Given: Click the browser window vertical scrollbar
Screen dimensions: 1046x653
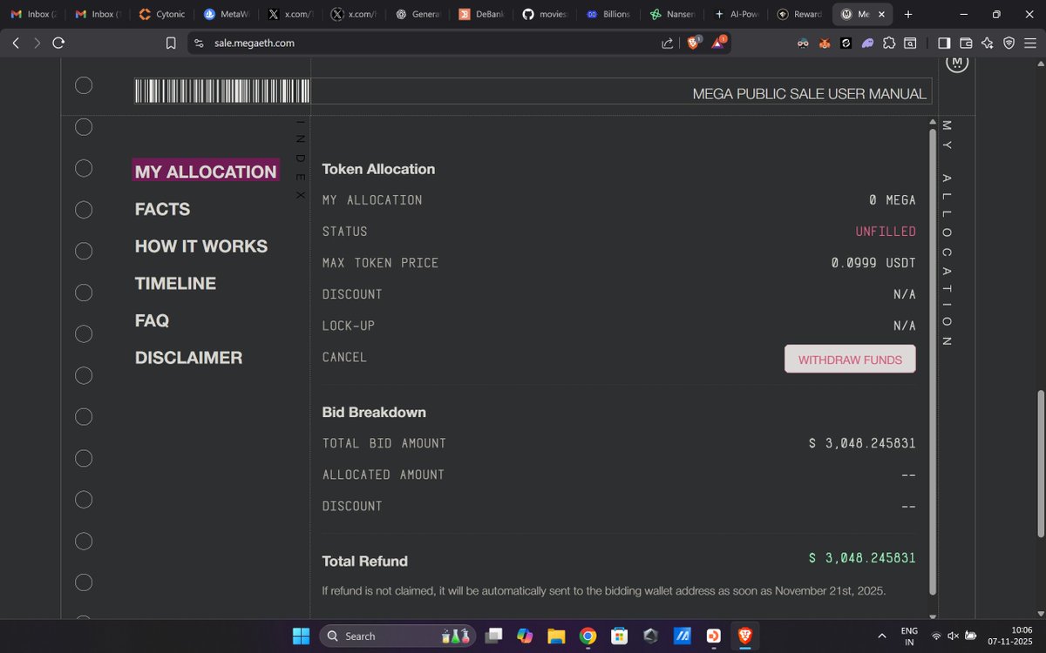Looking at the screenshot, I should [1040, 463].
